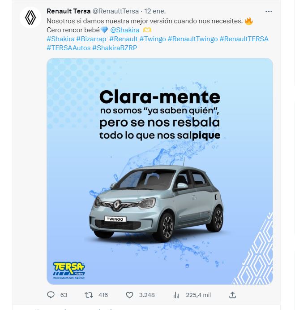Screen dimensions: 295x310
Task: View analytics via the bar chart icon
Action: [176, 295]
